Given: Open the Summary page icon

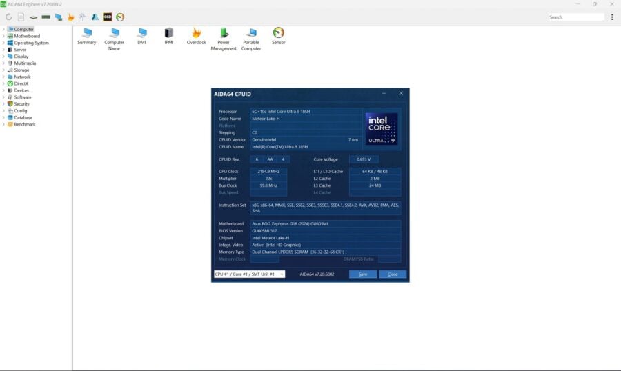Looking at the screenshot, I should point(87,36).
